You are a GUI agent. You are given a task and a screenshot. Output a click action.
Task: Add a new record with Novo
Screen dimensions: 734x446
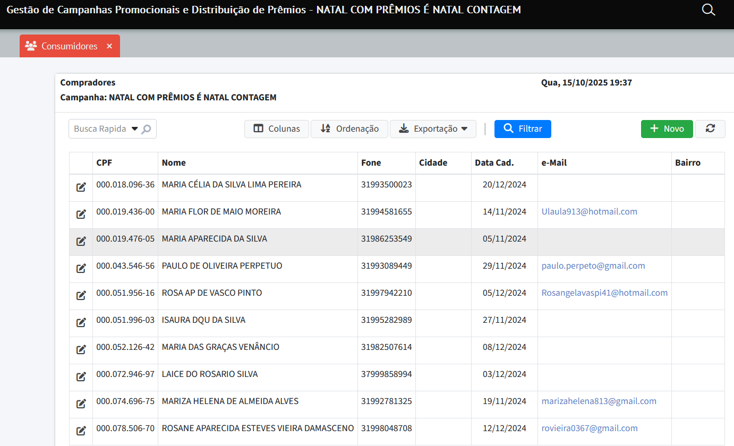[x=667, y=129]
